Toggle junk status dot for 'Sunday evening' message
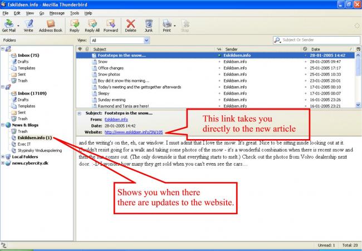The width and height of the screenshot is (362, 251). point(305,100)
